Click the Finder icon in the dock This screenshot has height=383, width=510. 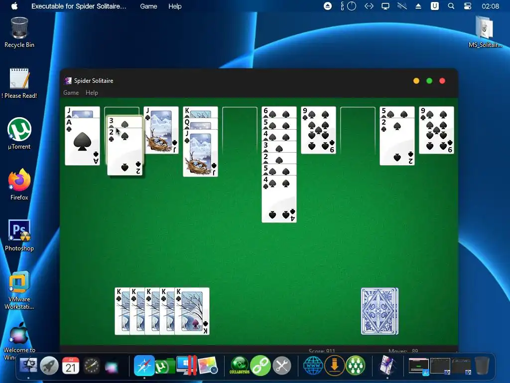pyautogui.click(x=28, y=366)
